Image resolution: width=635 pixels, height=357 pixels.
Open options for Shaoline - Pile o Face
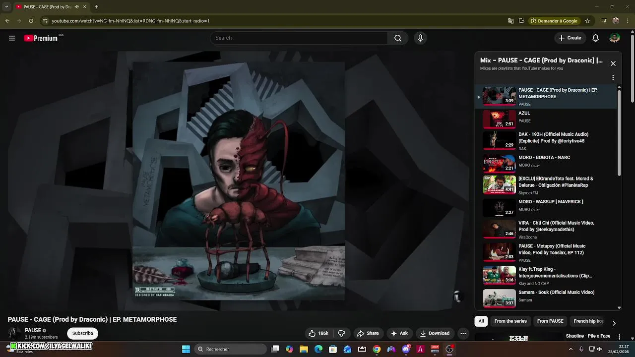pyautogui.click(x=619, y=337)
